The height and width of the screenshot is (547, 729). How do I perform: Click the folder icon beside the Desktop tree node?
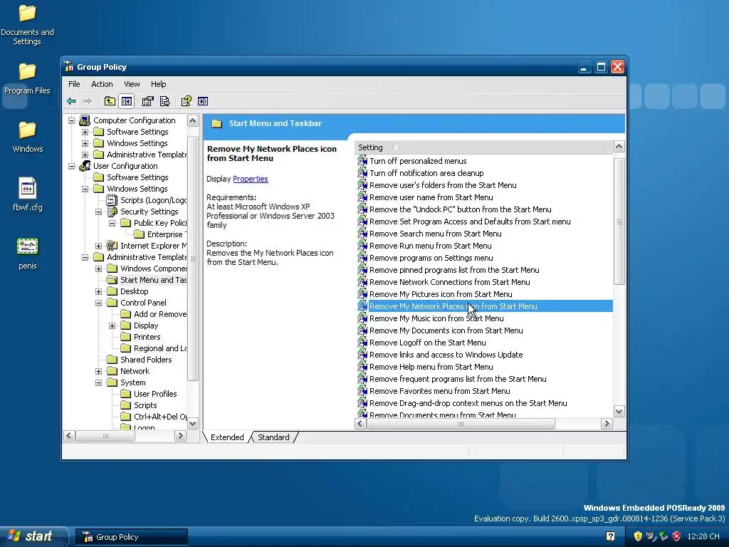[112, 291]
